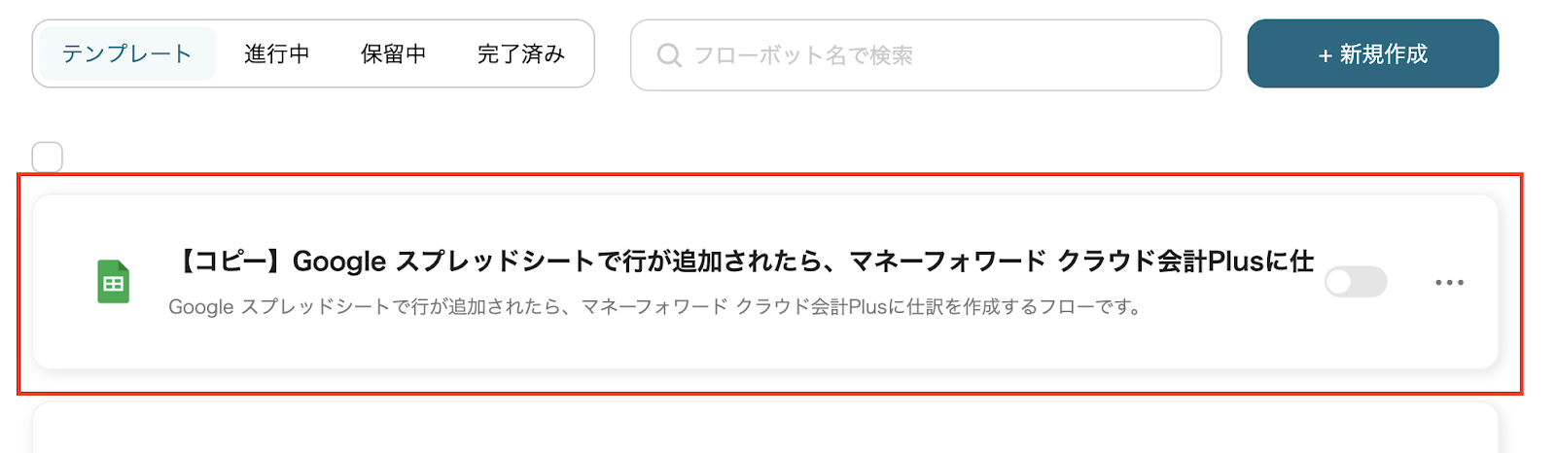Switch to the テンプレート tab
The image size is (1556, 453).
pyautogui.click(x=126, y=53)
